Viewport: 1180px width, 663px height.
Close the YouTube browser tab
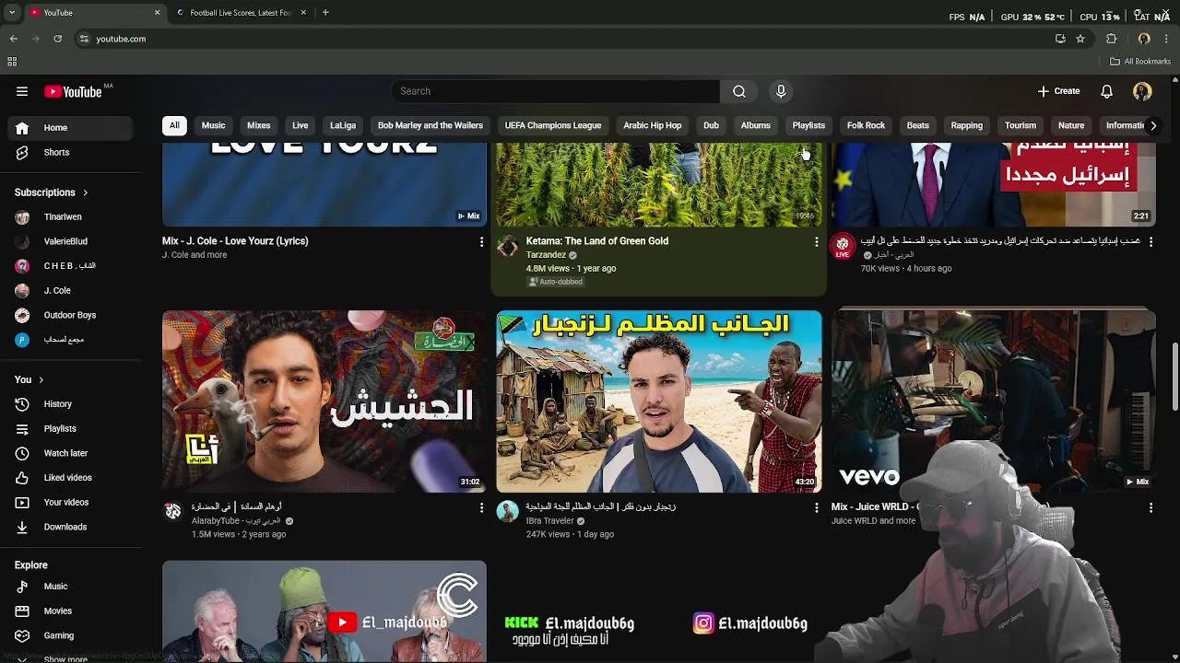pyautogui.click(x=157, y=13)
